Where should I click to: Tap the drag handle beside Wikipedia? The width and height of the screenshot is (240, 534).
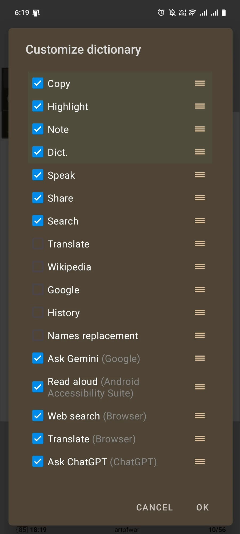click(x=200, y=266)
